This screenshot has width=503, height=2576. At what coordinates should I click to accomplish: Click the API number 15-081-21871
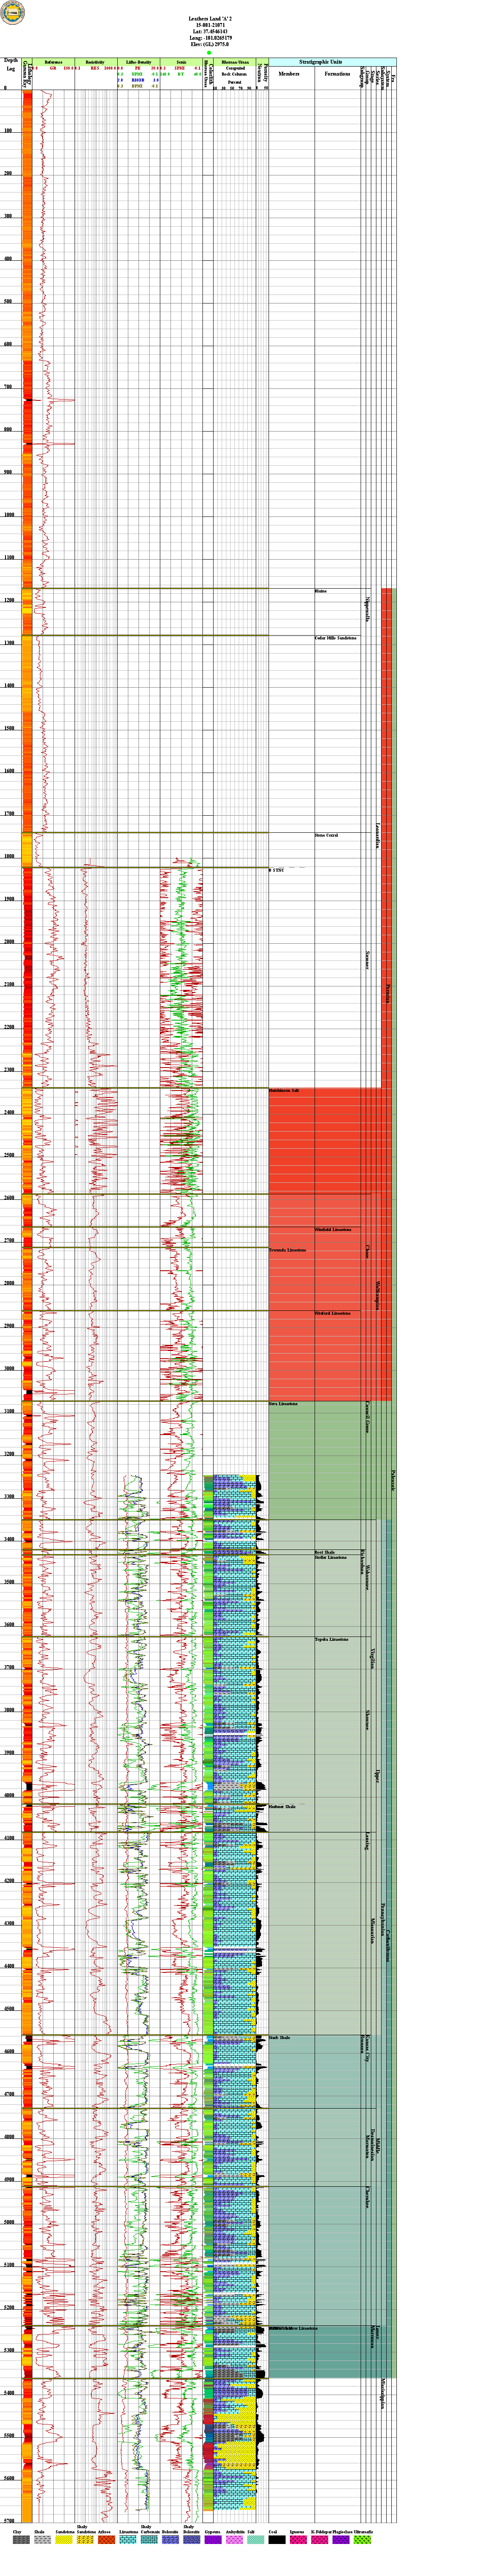point(210,25)
